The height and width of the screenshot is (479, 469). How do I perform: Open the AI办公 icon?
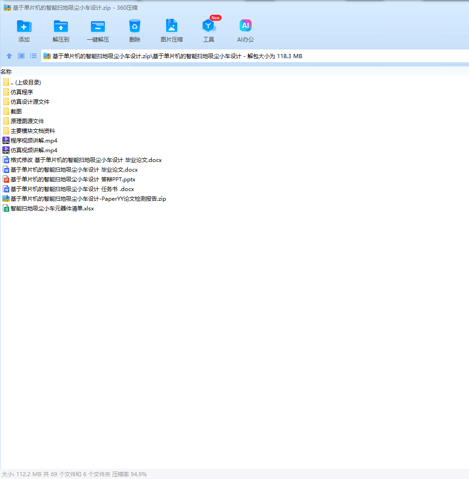tap(245, 26)
